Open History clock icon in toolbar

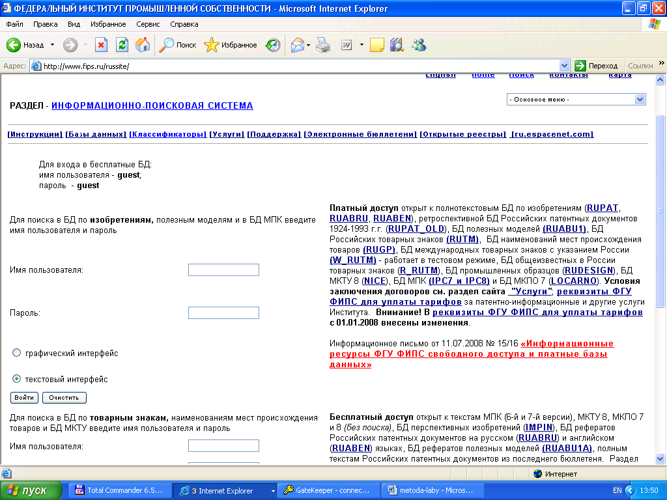(x=273, y=45)
